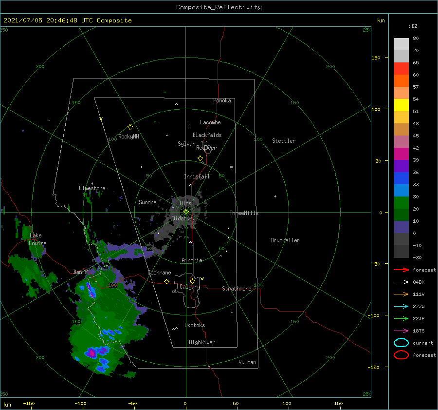Select the yellow 51-54 dBZ color swatch
The image size is (438, 410).
click(401, 105)
